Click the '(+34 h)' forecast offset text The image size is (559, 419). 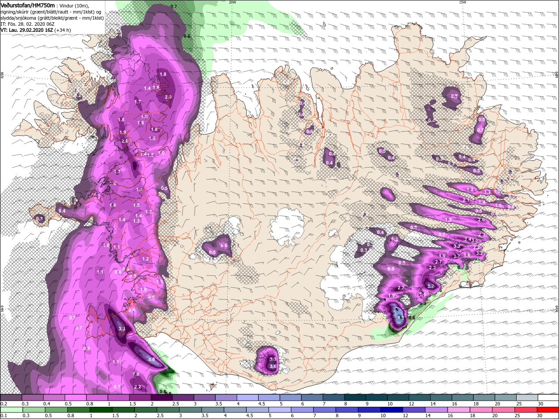63,30
